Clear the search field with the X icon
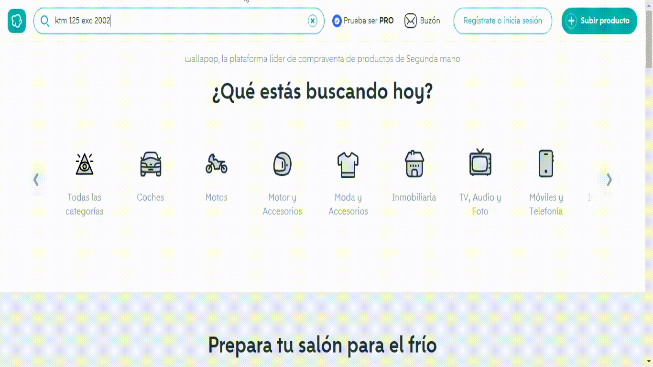The image size is (653, 367). pyautogui.click(x=312, y=21)
